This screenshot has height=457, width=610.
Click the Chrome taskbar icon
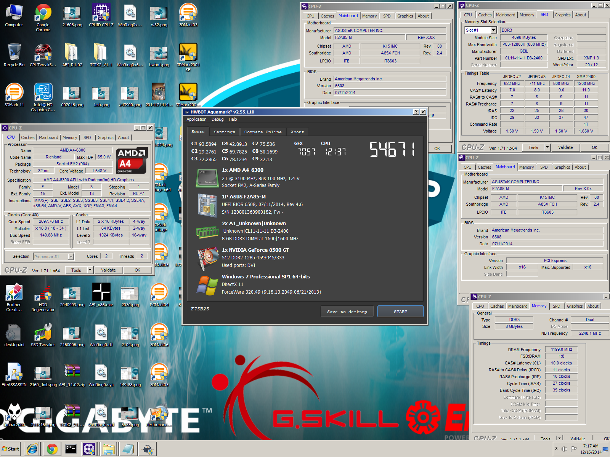click(52, 449)
